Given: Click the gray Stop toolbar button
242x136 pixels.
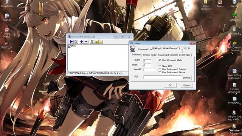Looking at the screenshot, I should point(76,42).
